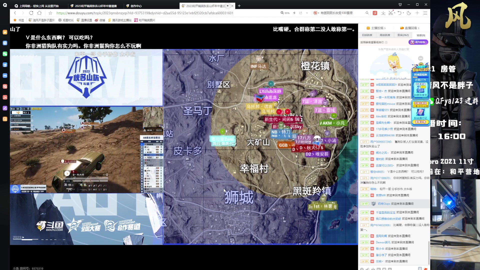The height and width of the screenshot is (270, 480).
Task: Click the help question mark beside 按照亲密度等级排行
Action: pyautogui.click(x=386, y=42)
